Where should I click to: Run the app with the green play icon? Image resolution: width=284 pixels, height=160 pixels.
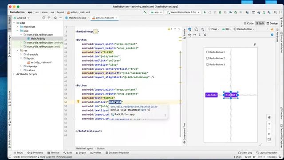205,12
